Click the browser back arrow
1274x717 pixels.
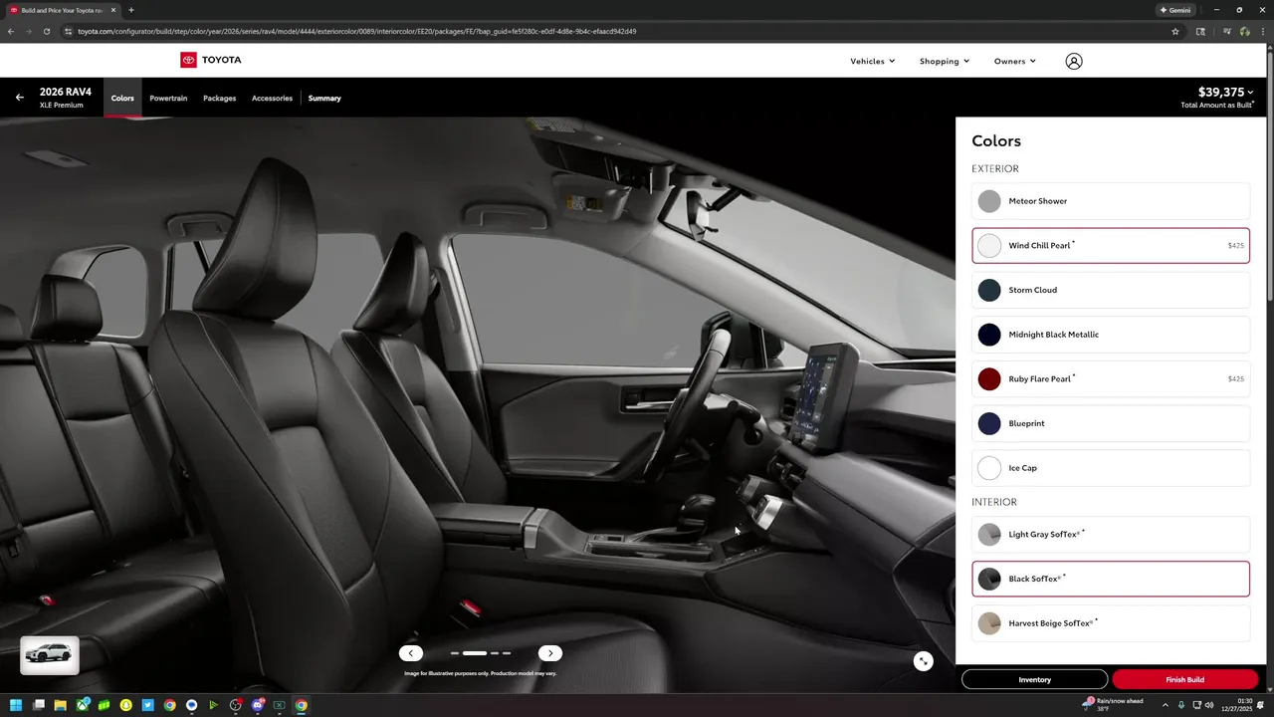click(11, 31)
